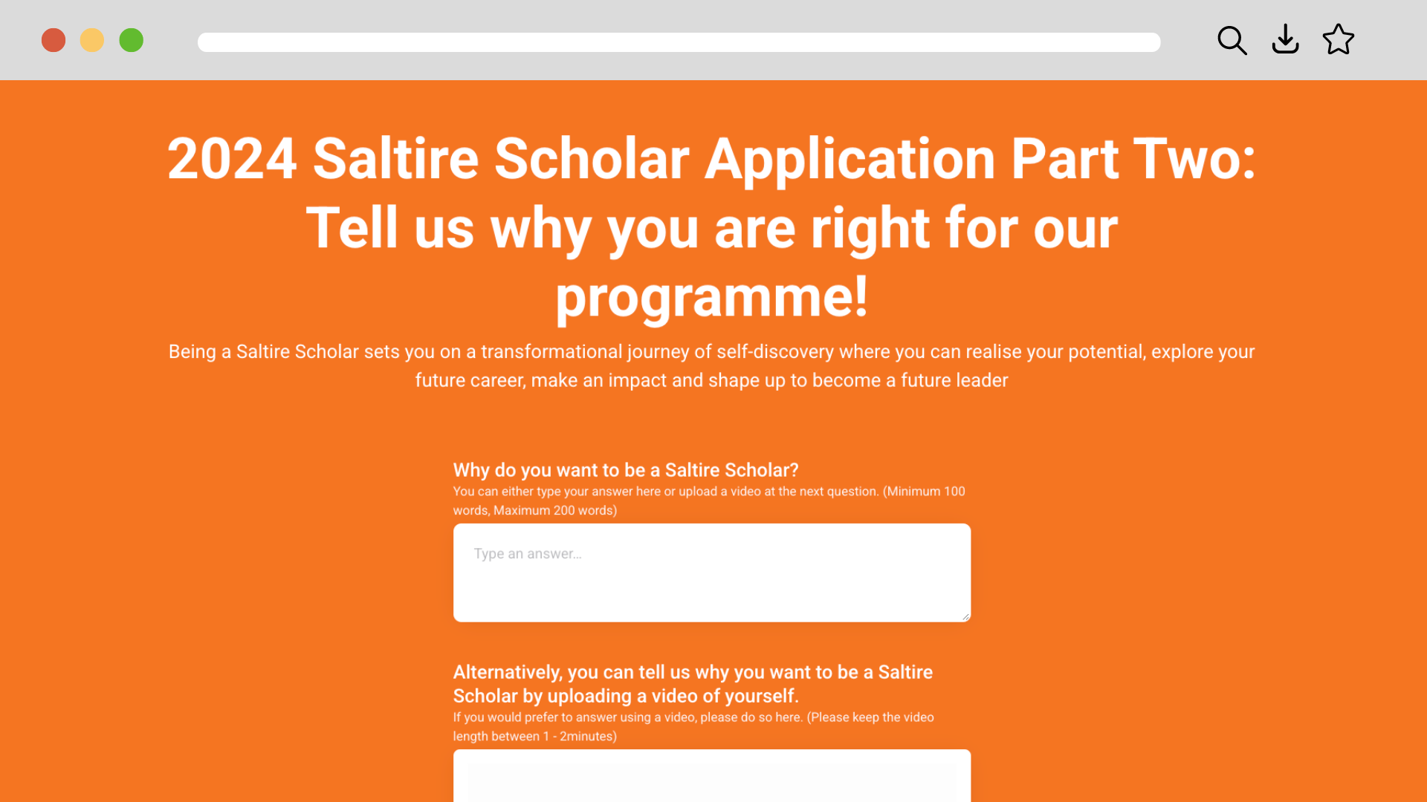Bookmark the page with the star icon
Screen dimensions: 1427x802
coord(1339,39)
